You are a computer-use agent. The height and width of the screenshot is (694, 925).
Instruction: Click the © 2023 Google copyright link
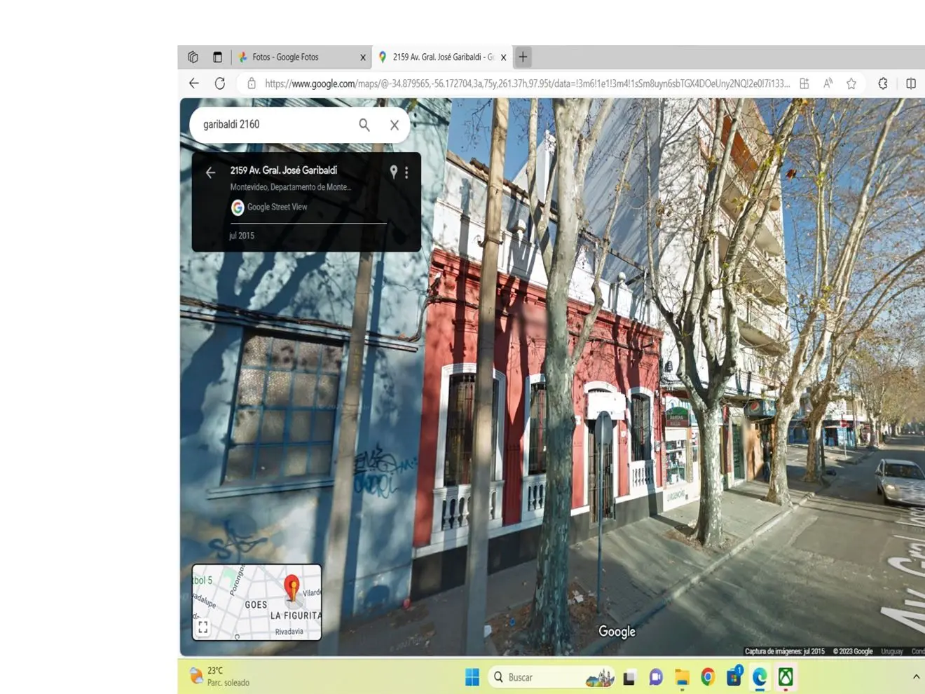coord(853,651)
